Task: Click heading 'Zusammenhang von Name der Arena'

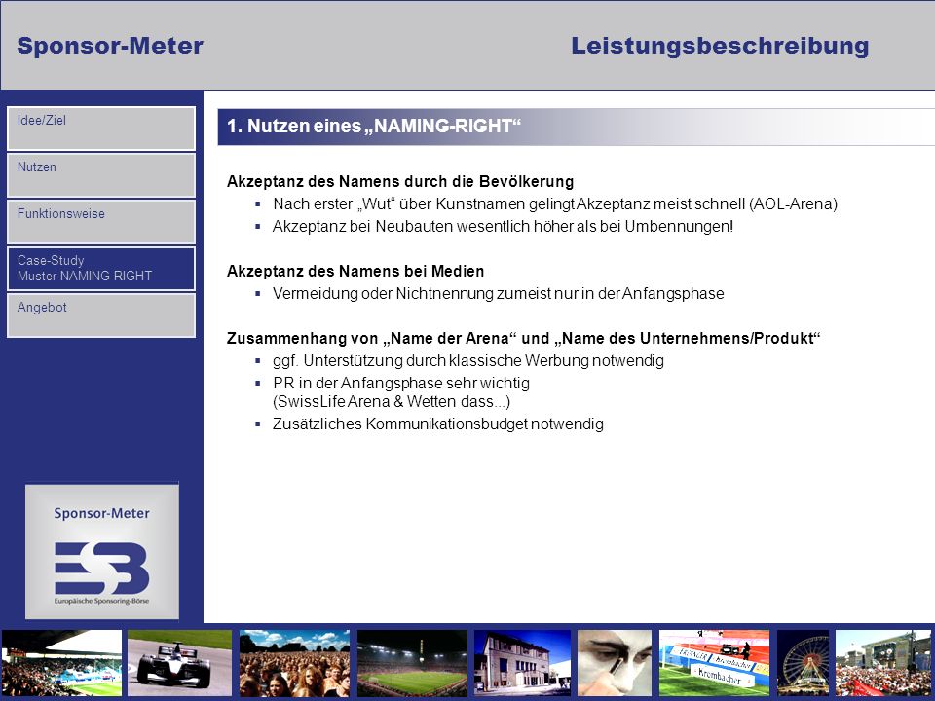Action: [524, 338]
